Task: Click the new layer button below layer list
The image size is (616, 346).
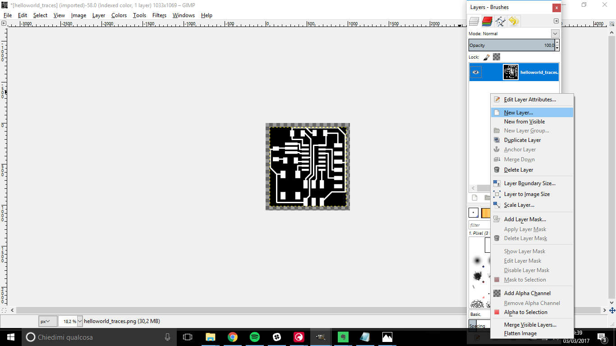Action: (474, 198)
